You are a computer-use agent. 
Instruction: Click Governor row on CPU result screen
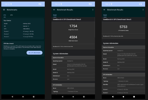click(x=73, y=79)
